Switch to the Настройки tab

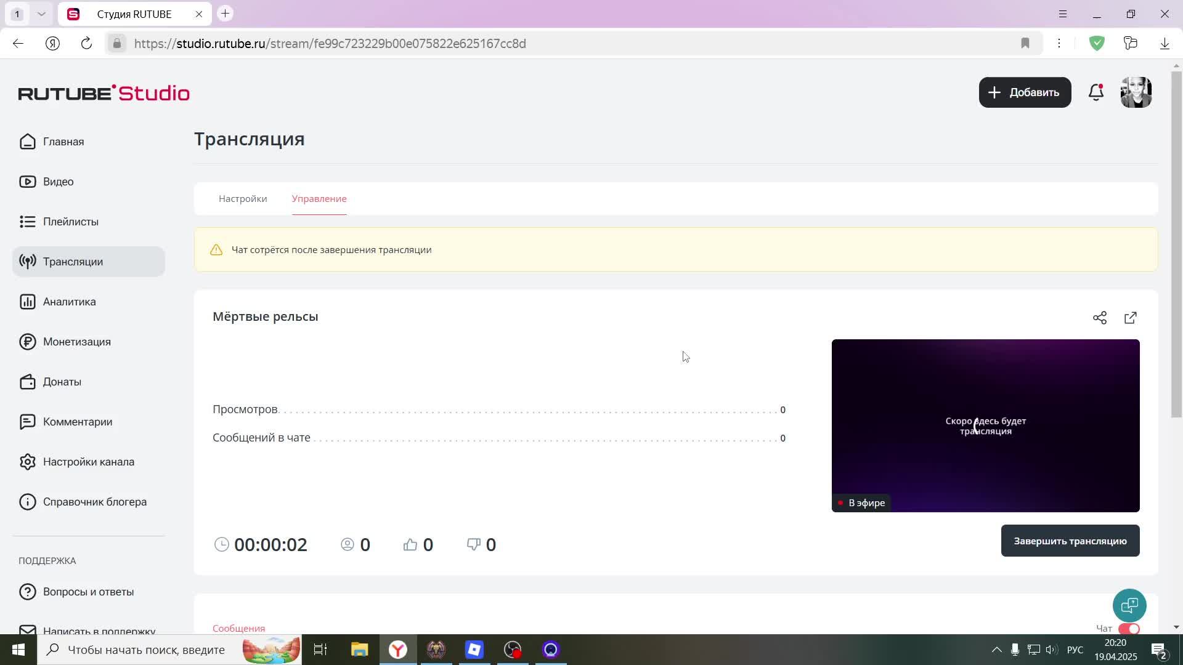pos(243,199)
